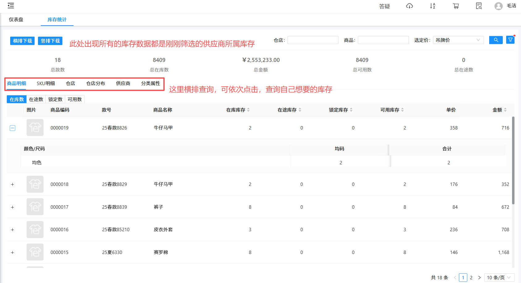Click the 竖排下载 download button

coord(50,40)
